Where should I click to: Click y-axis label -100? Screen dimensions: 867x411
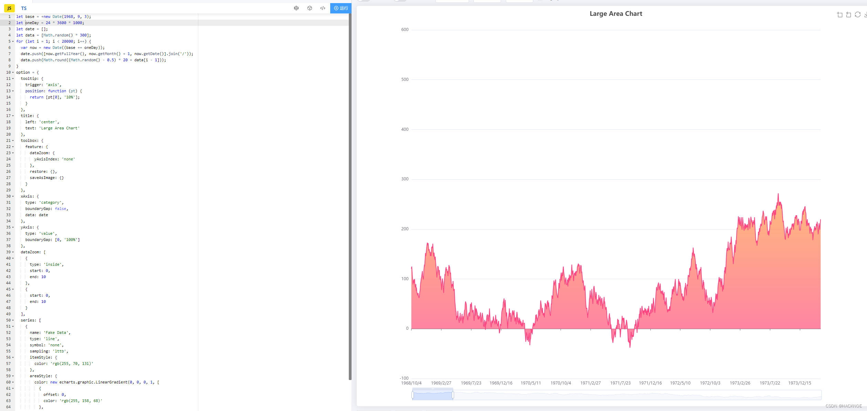click(404, 378)
